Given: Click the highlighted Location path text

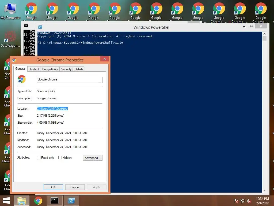Looking at the screenshot, I should point(52,109).
